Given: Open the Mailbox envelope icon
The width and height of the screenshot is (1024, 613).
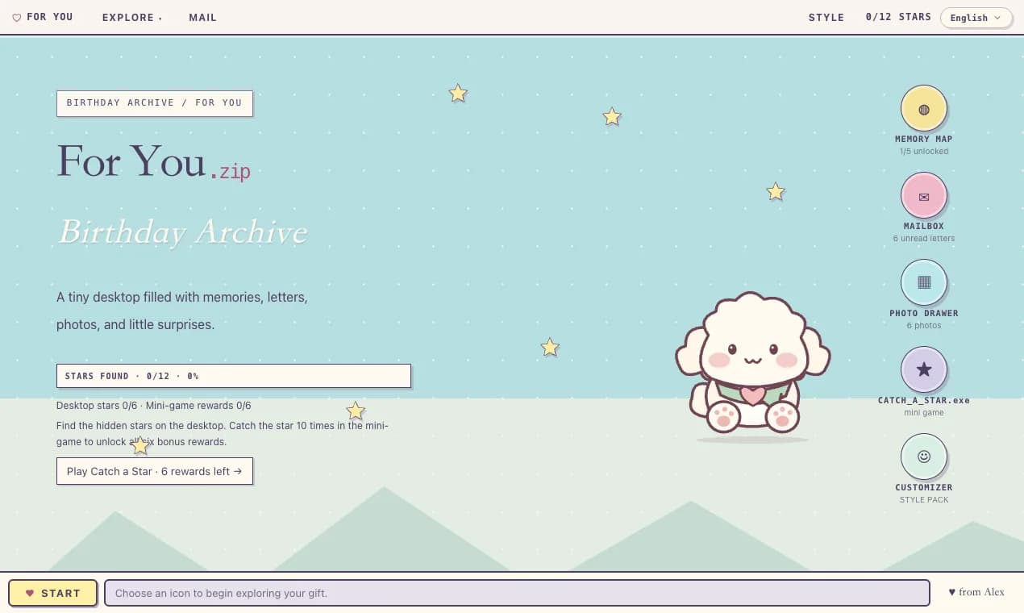Looking at the screenshot, I should [923, 196].
